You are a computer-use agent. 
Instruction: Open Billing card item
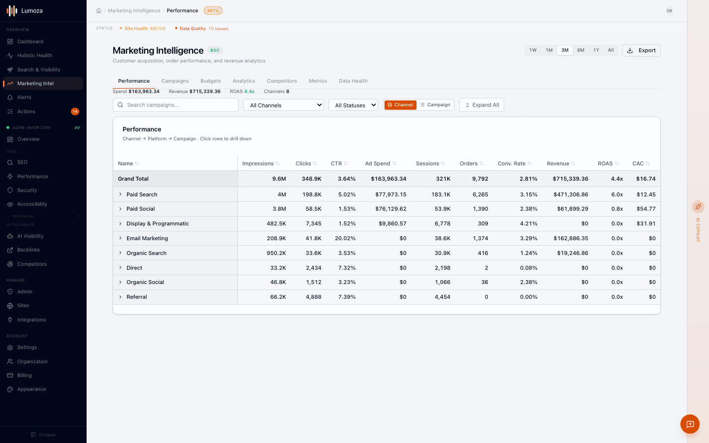43,375
